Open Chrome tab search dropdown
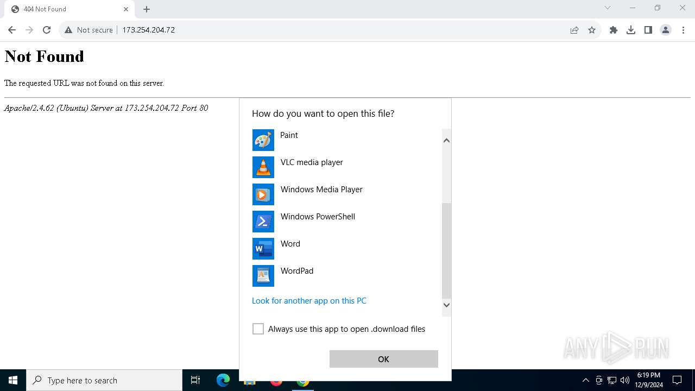 [x=608, y=8]
